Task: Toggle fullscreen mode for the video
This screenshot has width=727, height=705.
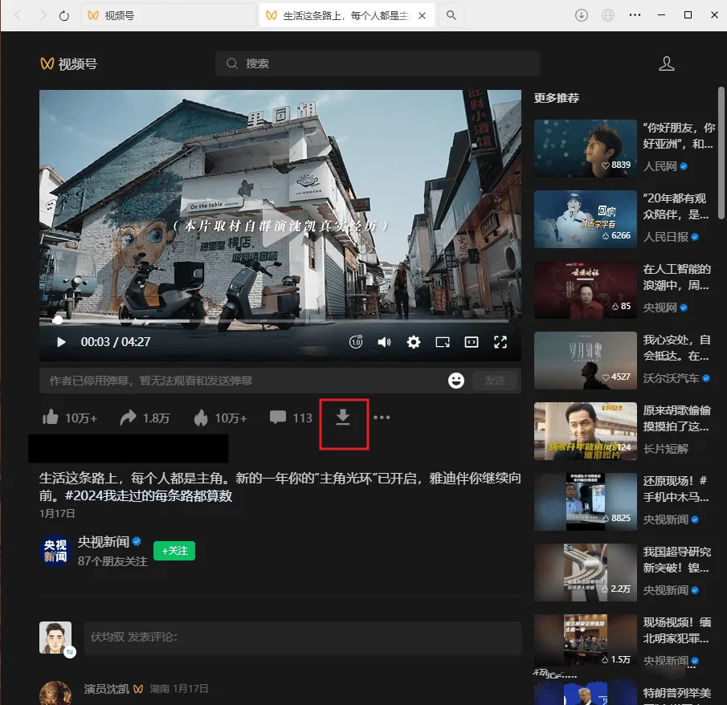Action: coord(500,342)
